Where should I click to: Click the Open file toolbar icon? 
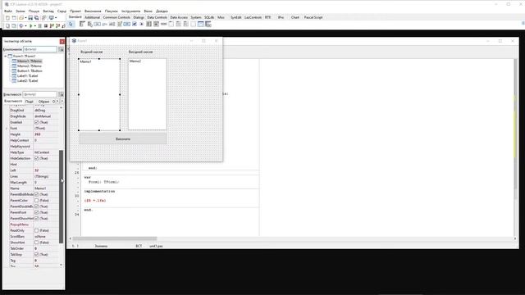[x=21, y=18]
